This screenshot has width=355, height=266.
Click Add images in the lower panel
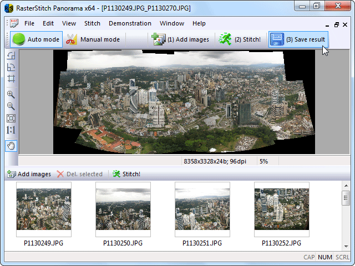(29, 174)
